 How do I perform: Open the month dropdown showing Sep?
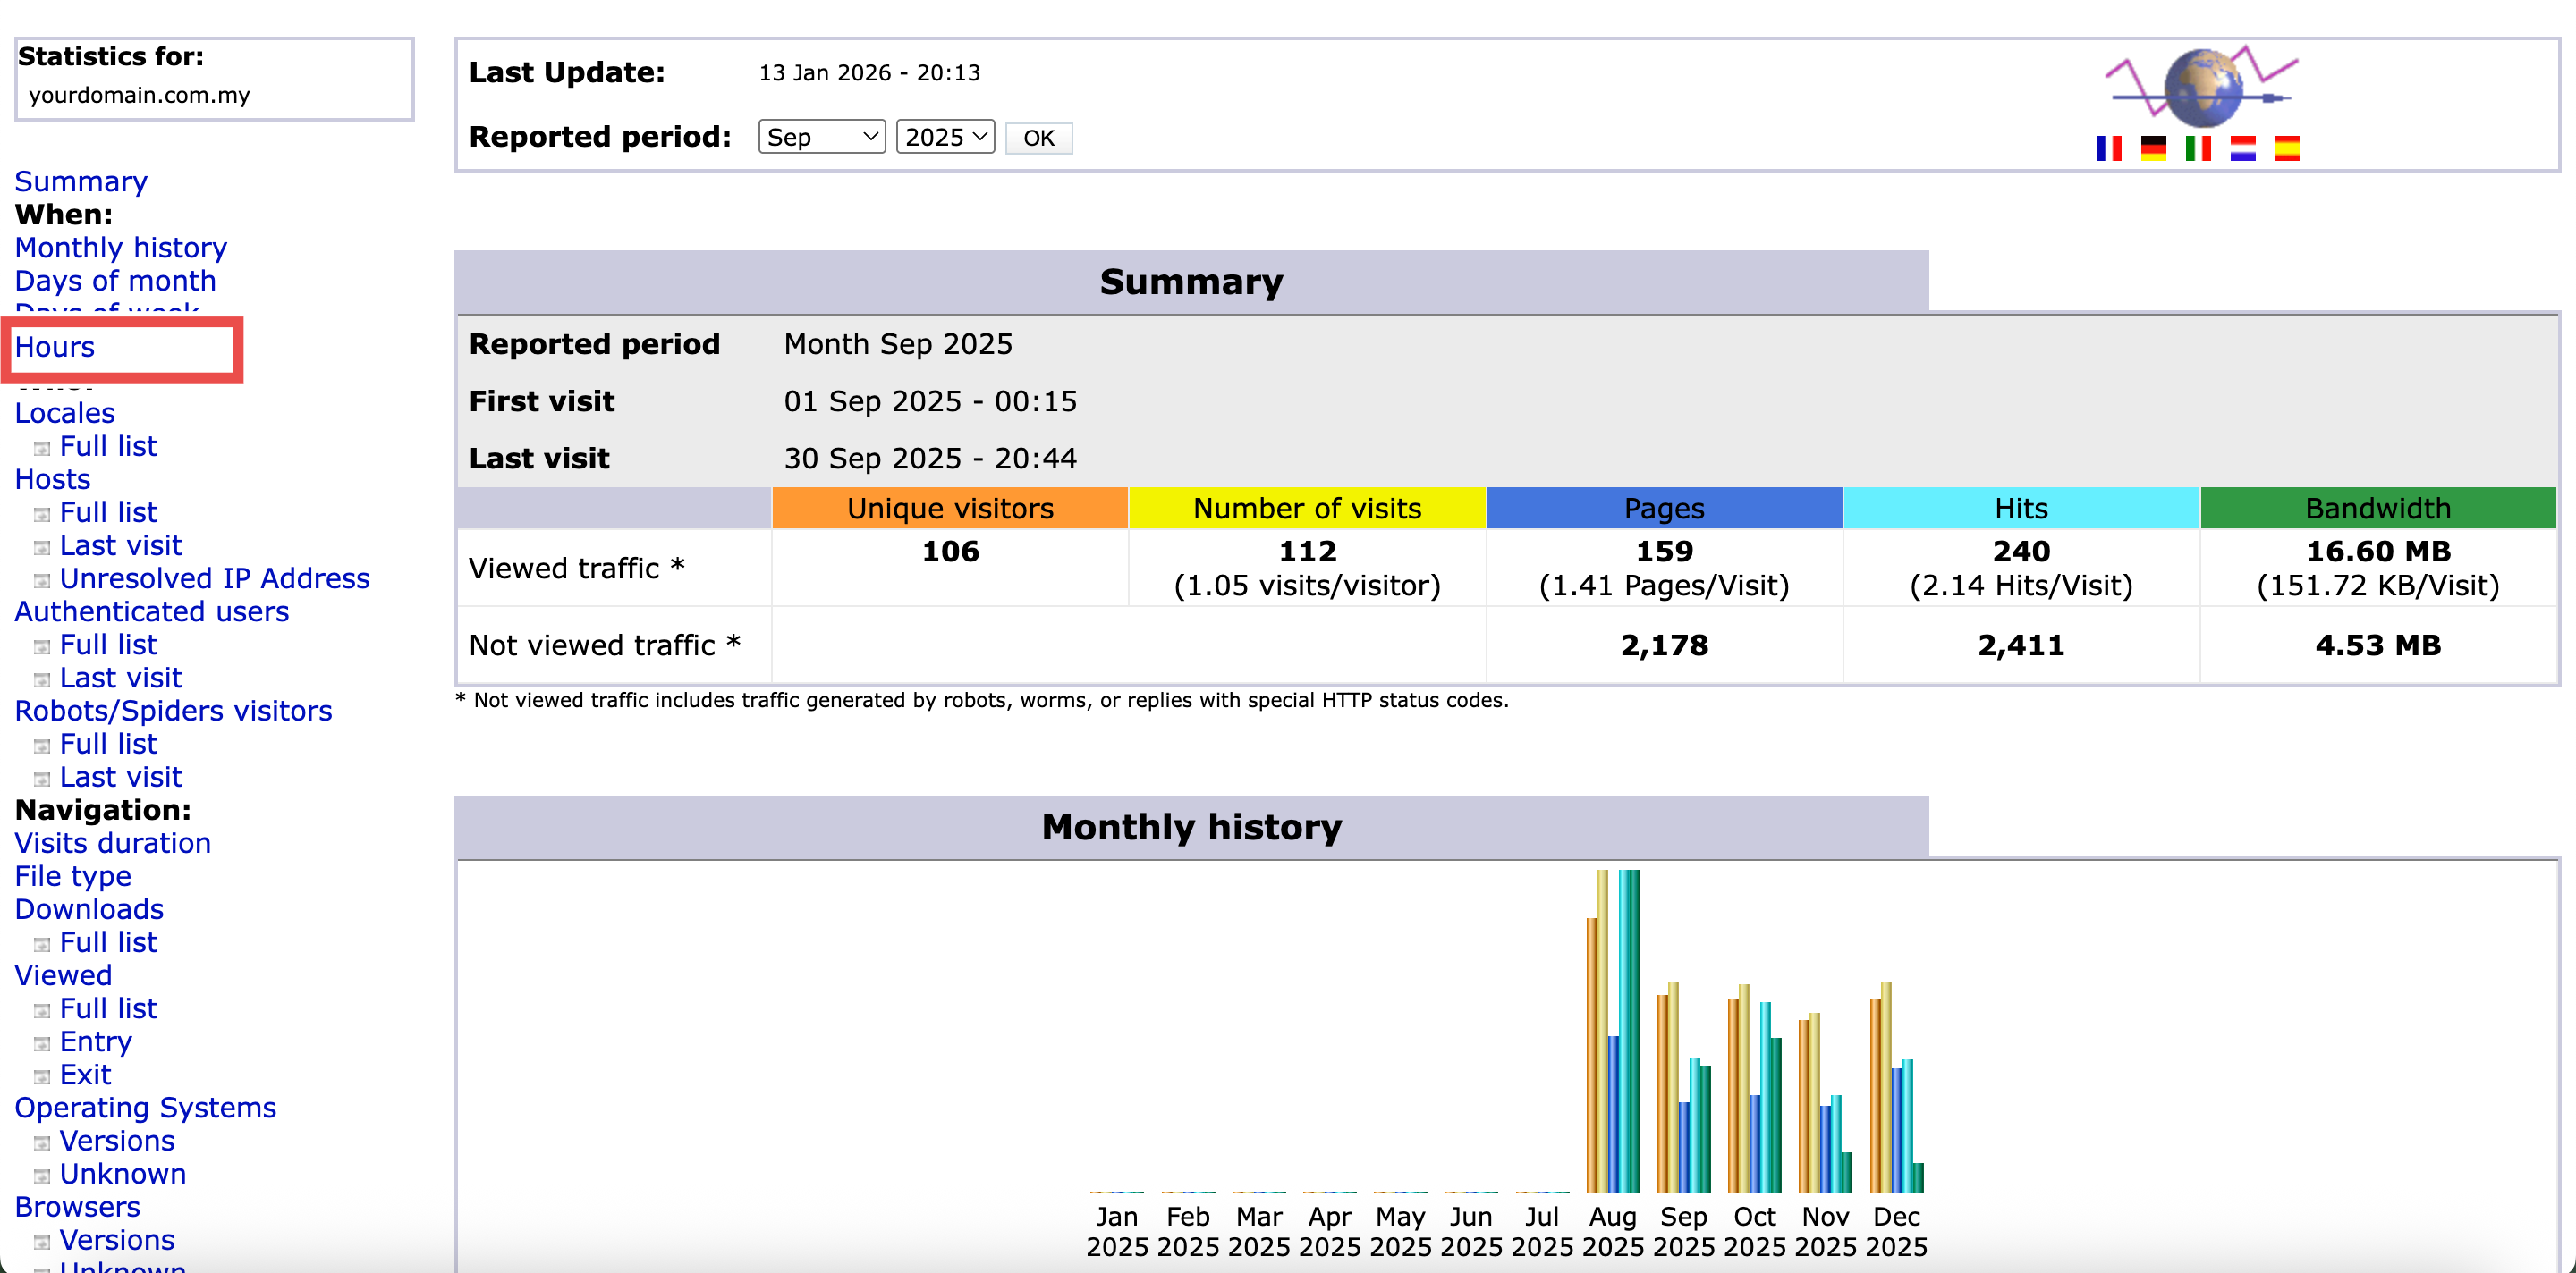821,137
